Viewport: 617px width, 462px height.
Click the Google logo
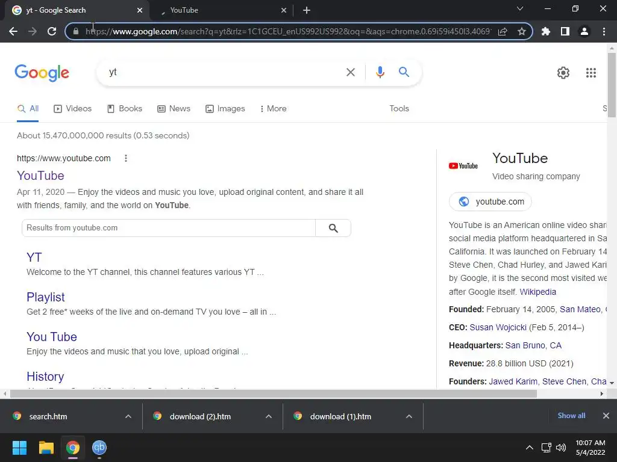click(42, 73)
